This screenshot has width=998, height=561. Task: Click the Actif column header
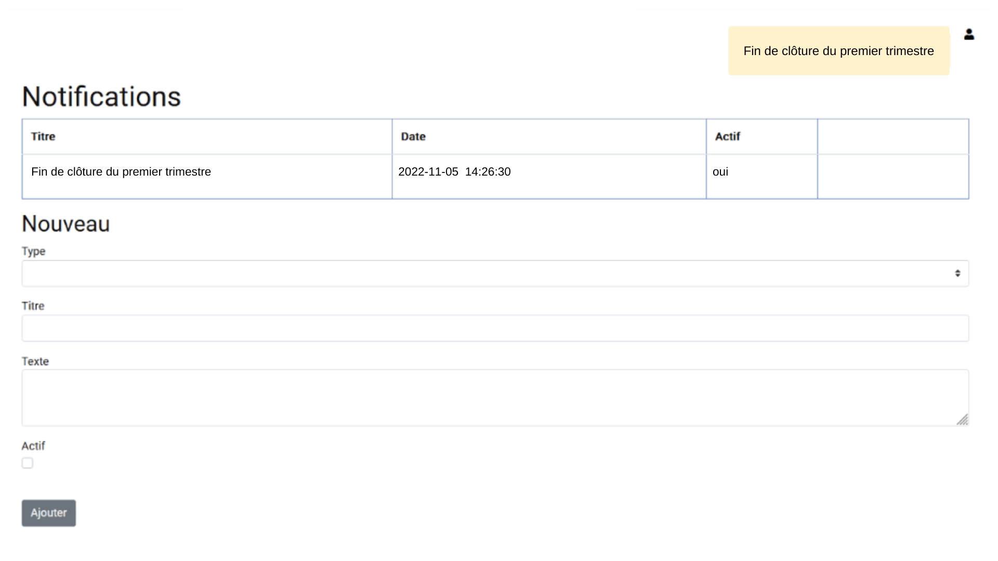tap(727, 137)
